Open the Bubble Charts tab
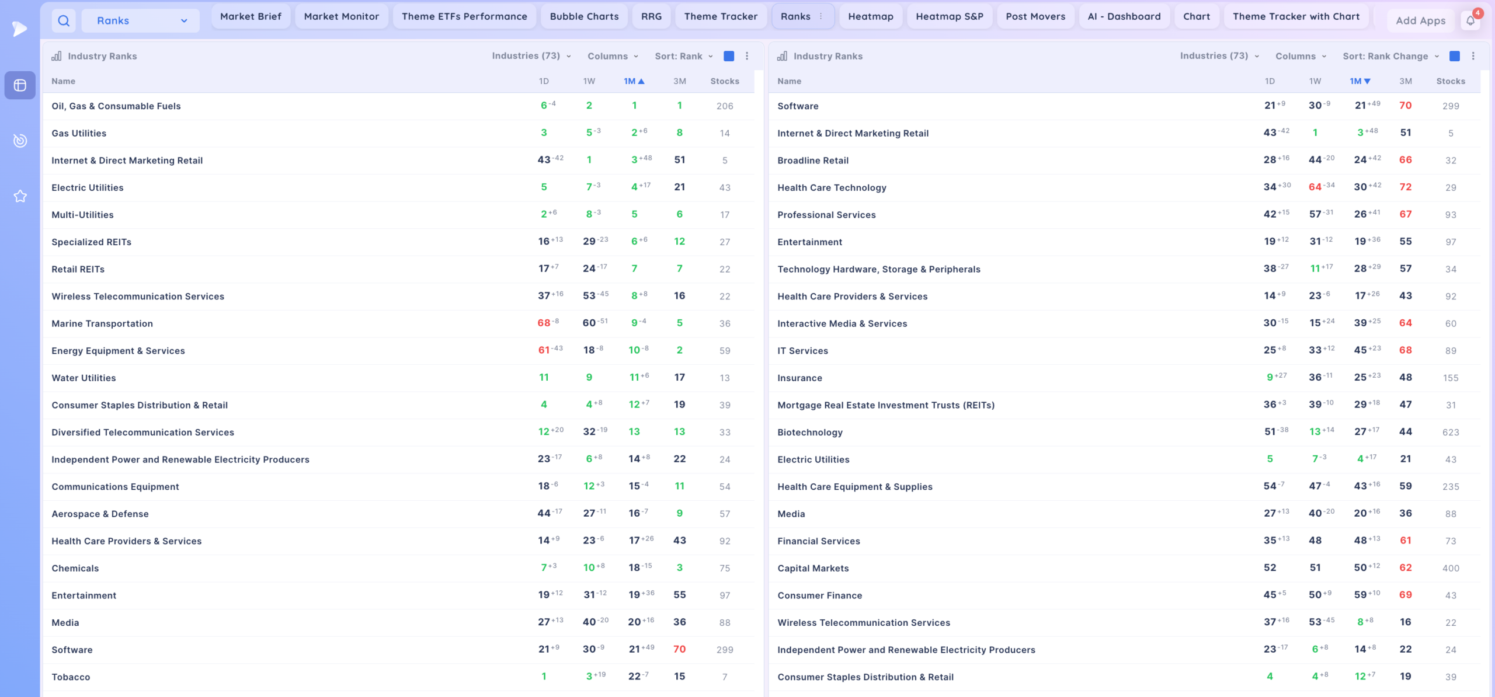The image size is (1495, 697). [x=584, y=16]
